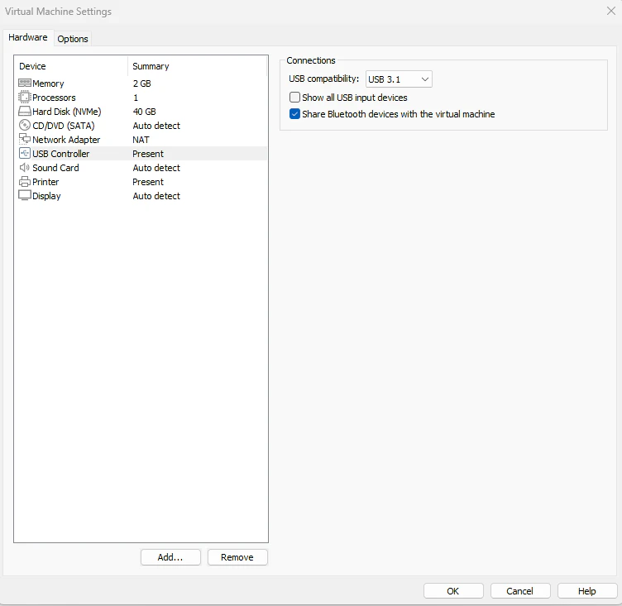Click the Hard Disk (NVMe) drive icon

pyautogui.click(x=25, y=111)
